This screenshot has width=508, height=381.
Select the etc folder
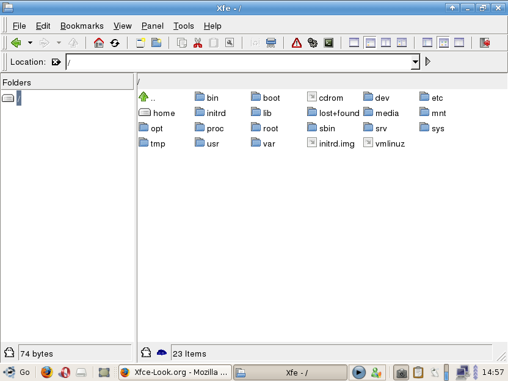pos(431,97)
